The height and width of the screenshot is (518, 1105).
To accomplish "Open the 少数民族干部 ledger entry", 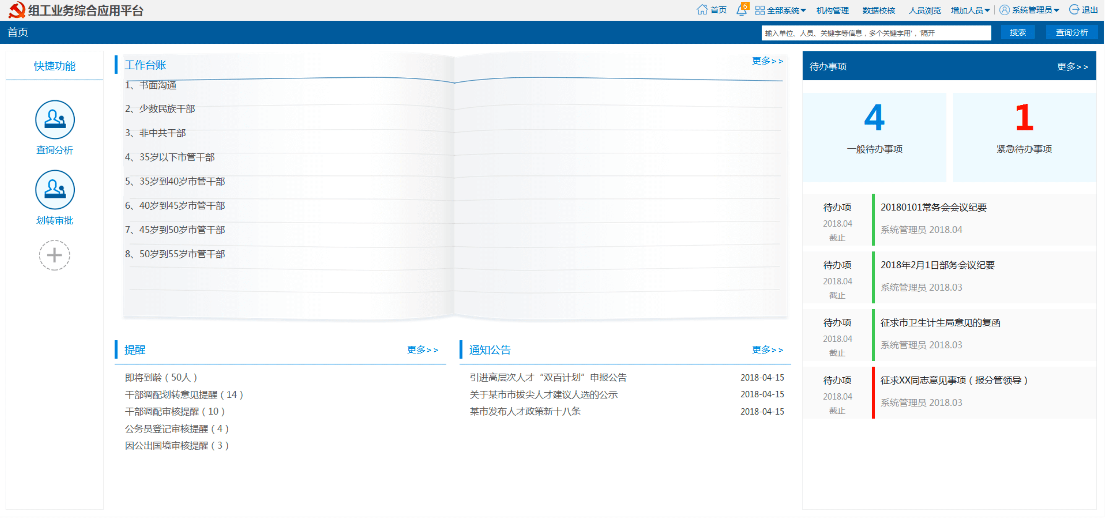I will (167, 109).
